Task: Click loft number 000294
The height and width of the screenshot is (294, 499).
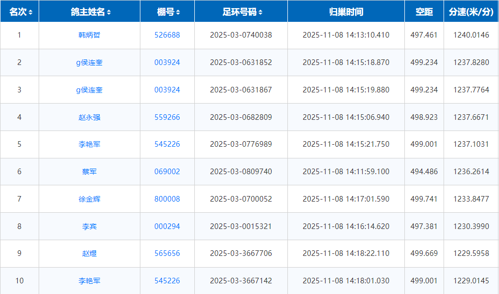Action: (x=167, y=226)
